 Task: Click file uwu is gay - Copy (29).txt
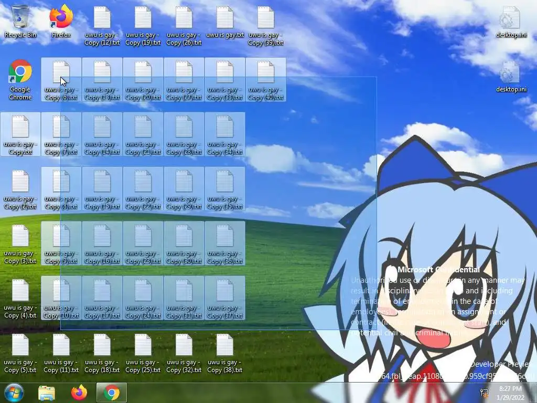pyautogui.click(x=184, y=189)
